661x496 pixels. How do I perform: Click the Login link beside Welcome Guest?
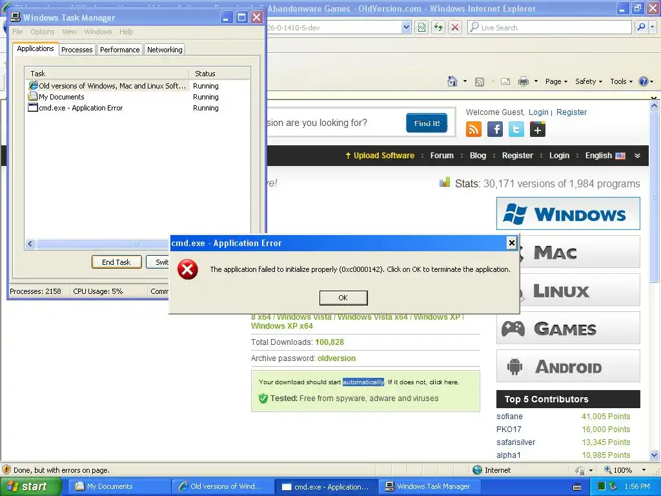pyautogui.click(x=538, y=112)
